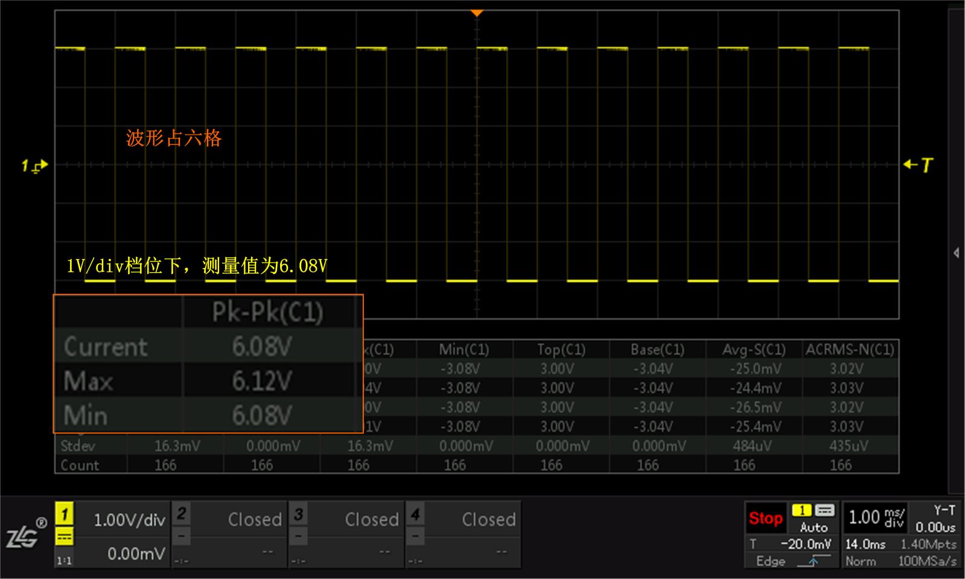Click the Closed label for channel 2

255,519
